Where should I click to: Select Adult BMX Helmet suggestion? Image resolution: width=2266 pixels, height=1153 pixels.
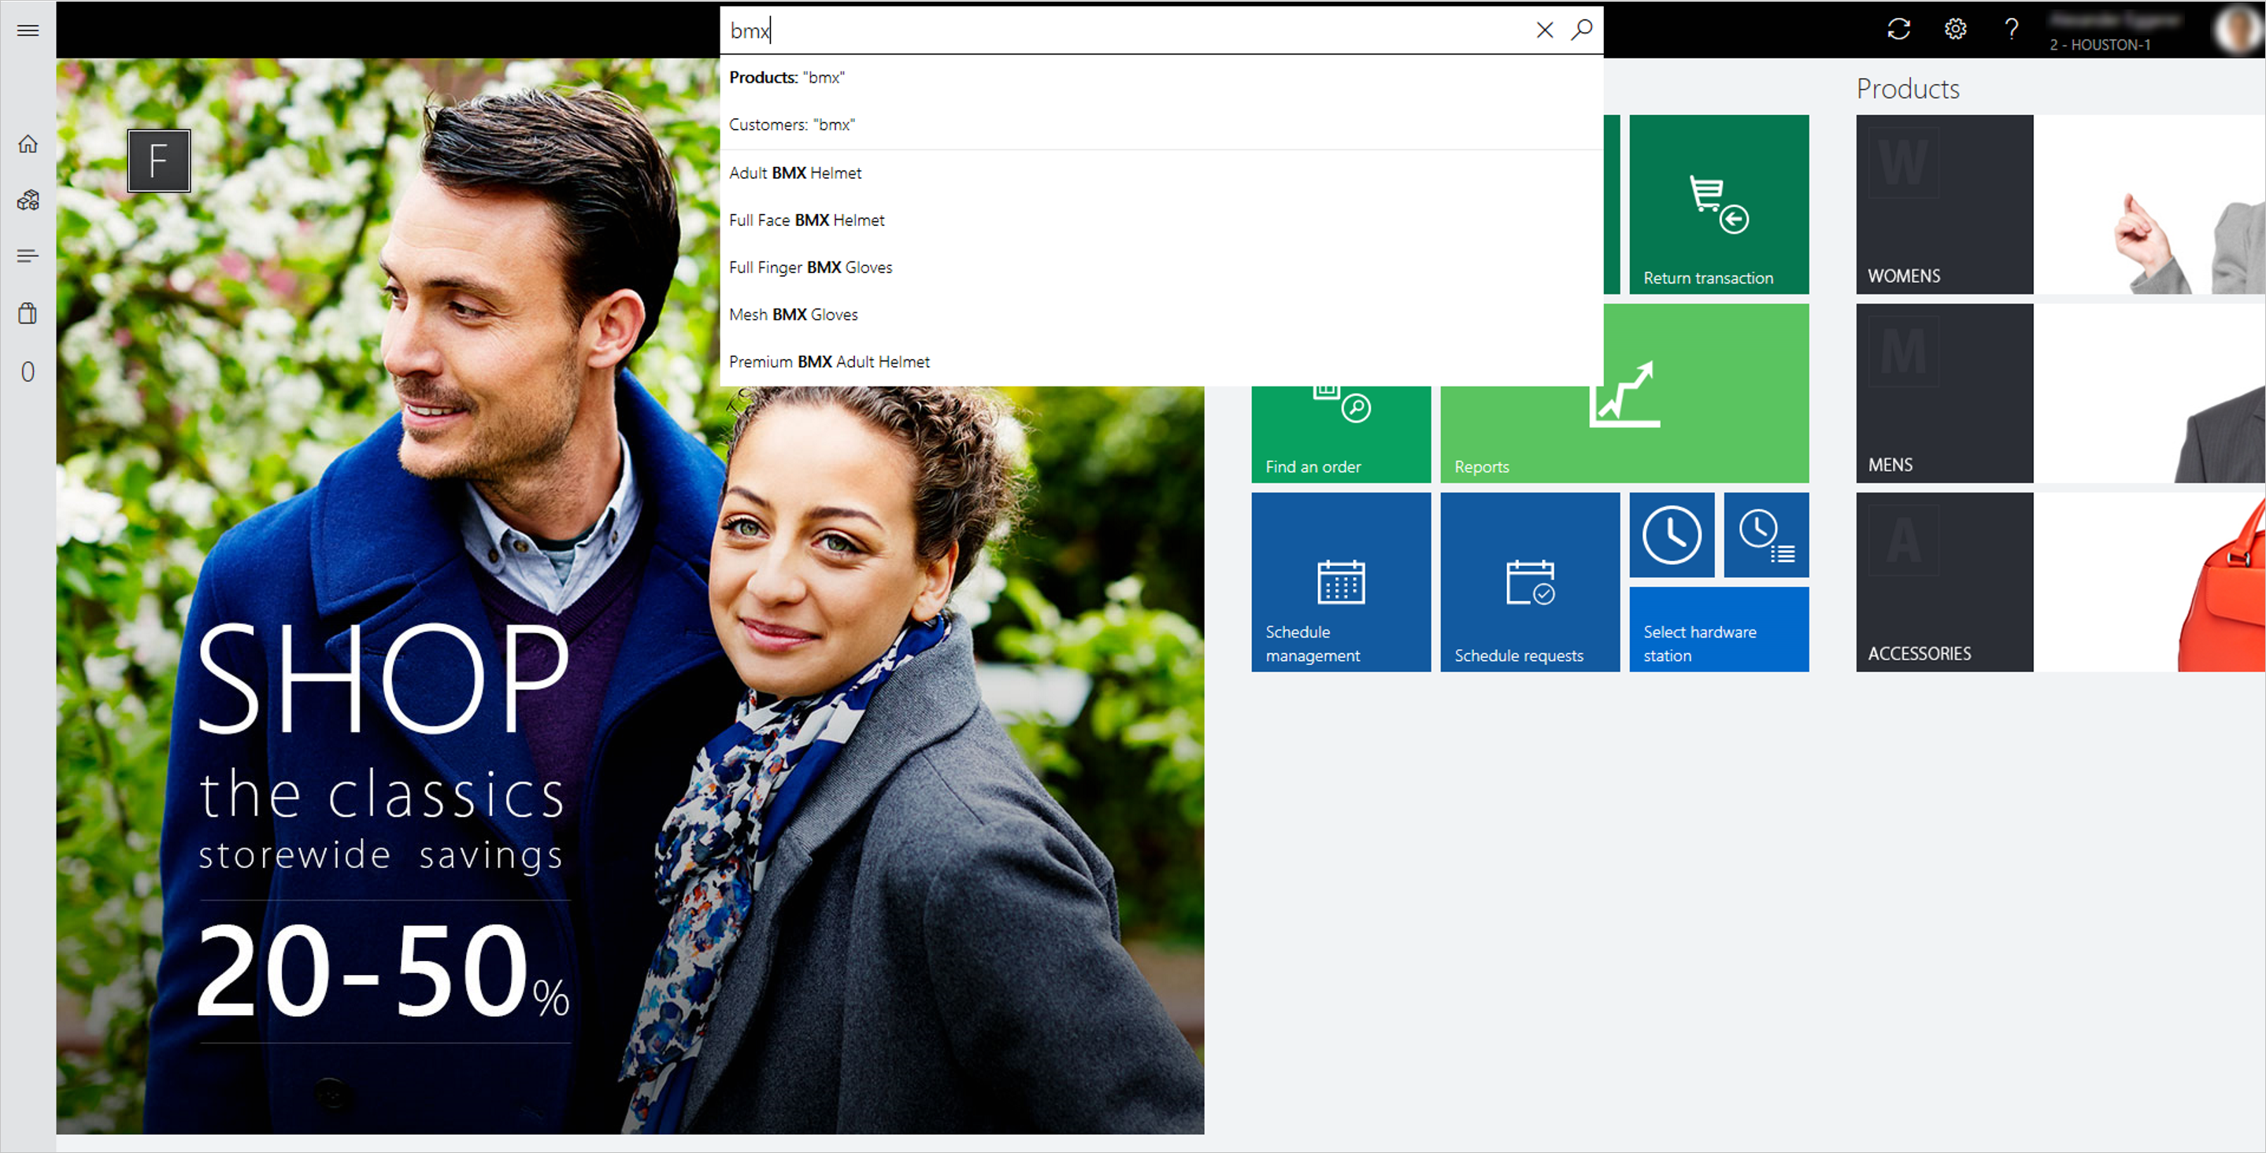[795, 172]
